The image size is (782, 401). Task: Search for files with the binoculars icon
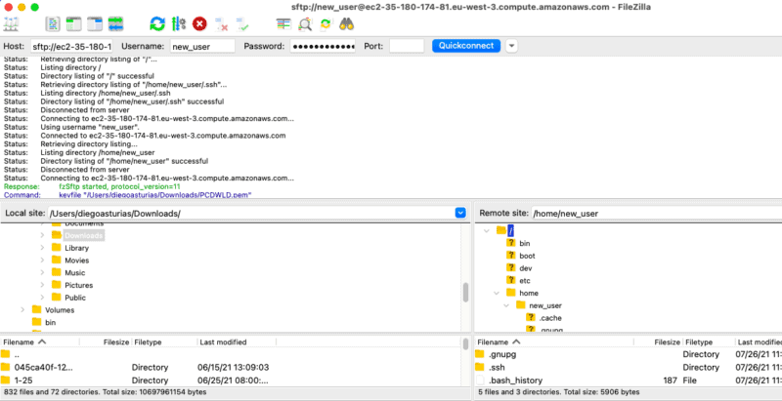347,23
